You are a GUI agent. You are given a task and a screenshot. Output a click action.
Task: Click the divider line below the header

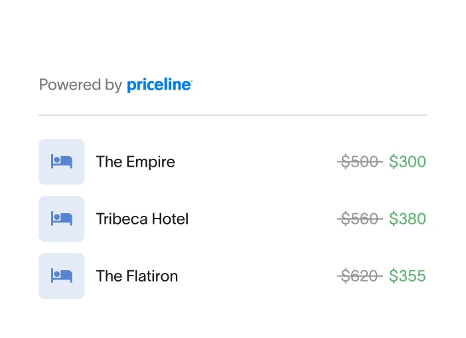click(232, 116)
